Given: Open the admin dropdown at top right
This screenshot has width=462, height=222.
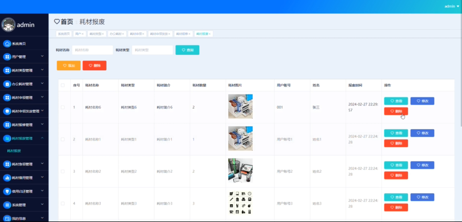Looking at the screenshot, I should (452, 6).
